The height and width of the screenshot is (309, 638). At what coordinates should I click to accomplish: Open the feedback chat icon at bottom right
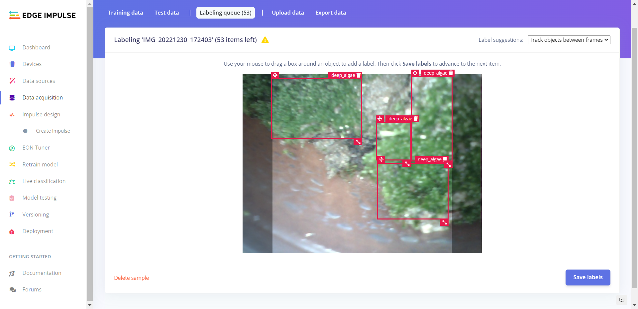coord(622,300)
